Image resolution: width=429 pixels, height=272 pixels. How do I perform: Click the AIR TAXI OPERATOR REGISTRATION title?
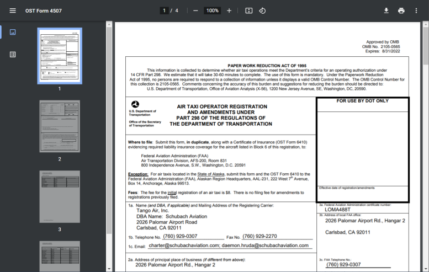point(222,106)
